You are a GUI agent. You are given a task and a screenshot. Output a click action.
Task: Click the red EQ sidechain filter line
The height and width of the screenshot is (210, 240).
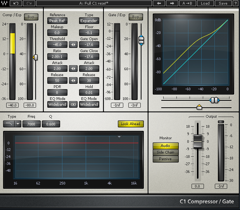click(77, 143)
